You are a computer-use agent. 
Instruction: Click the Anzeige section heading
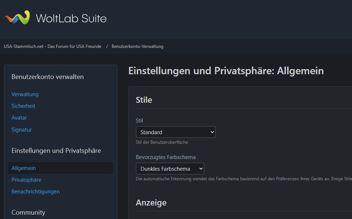pos(151,203)
